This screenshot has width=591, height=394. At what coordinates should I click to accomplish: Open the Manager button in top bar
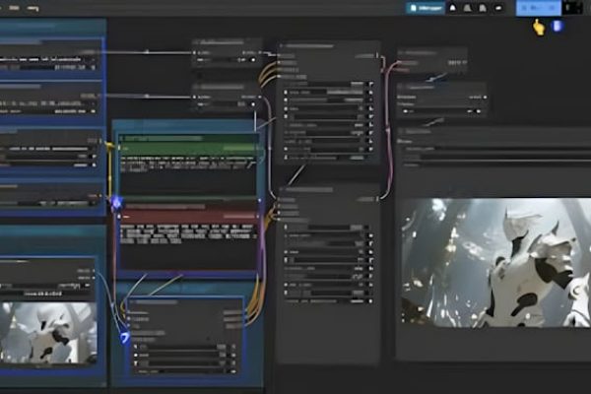(426, 8)
